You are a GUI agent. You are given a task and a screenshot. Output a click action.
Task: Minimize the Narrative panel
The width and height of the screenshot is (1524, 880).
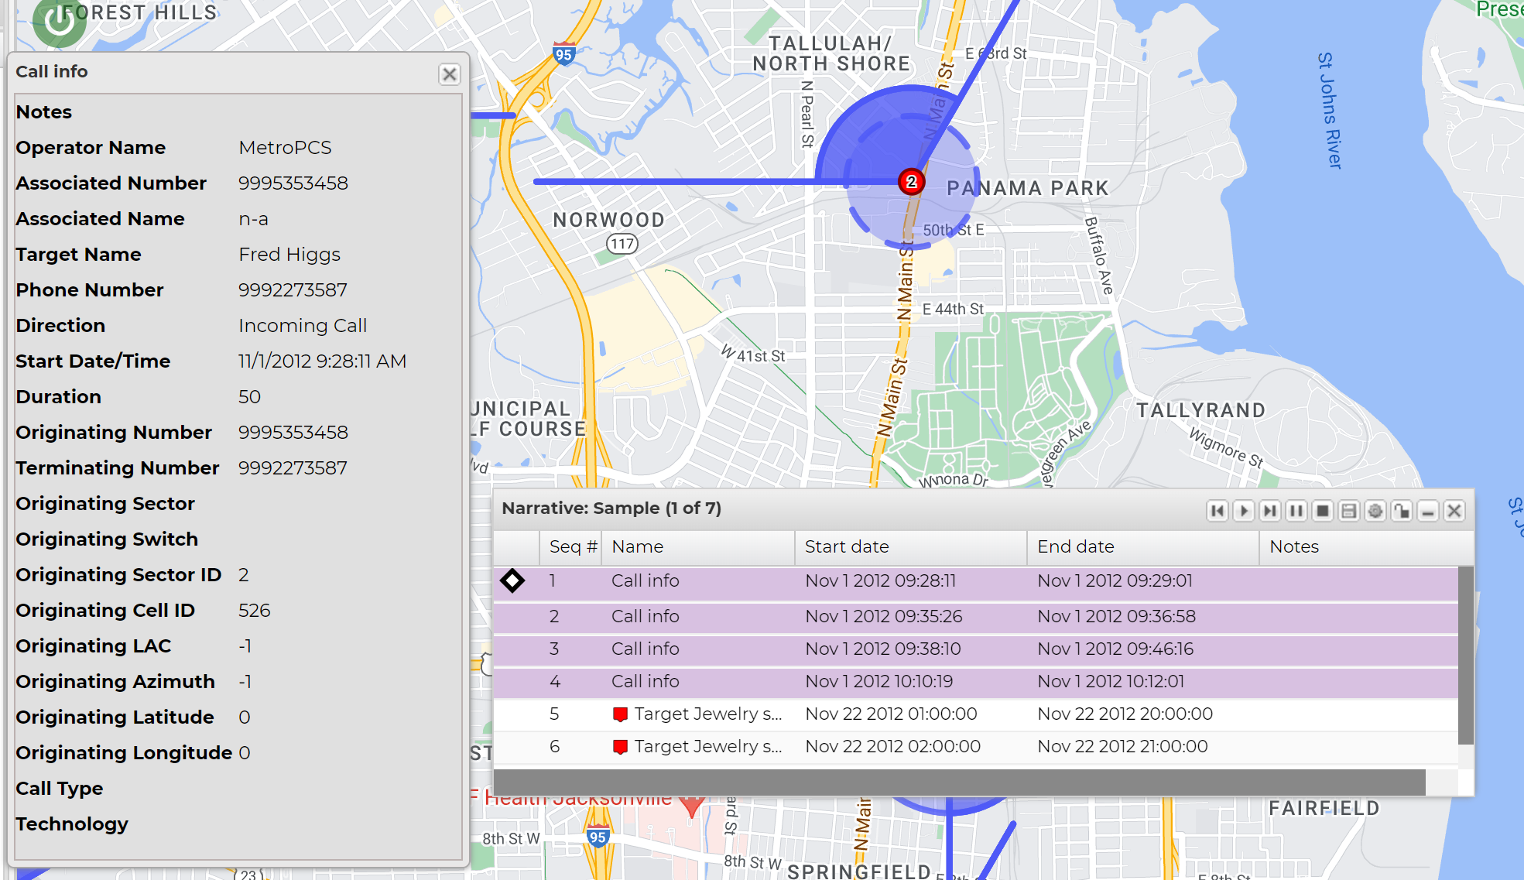[1428, 511]
